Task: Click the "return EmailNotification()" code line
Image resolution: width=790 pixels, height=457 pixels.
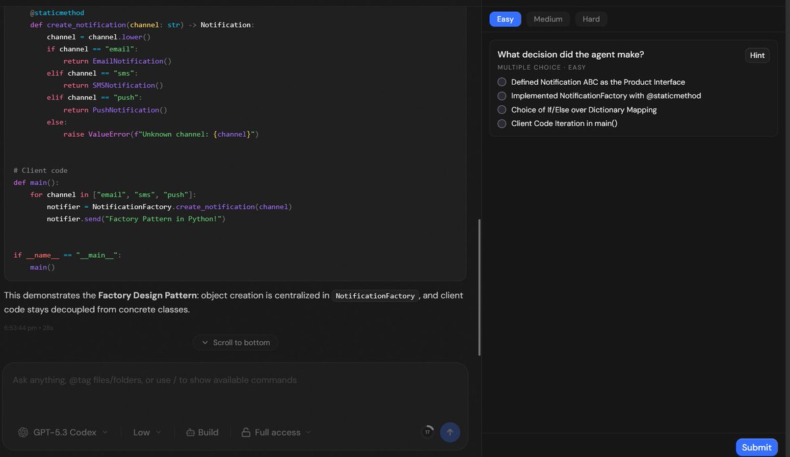Action: click(x=117, y=61)
